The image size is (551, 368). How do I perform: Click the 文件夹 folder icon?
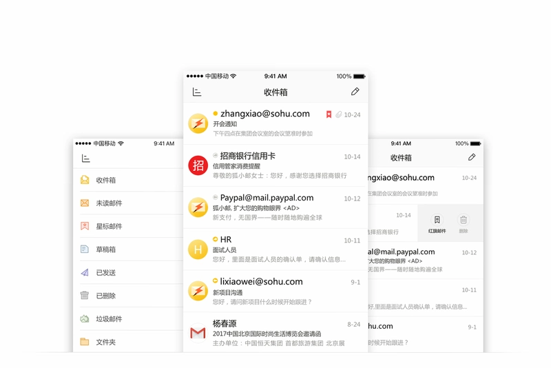click(85, 342)
